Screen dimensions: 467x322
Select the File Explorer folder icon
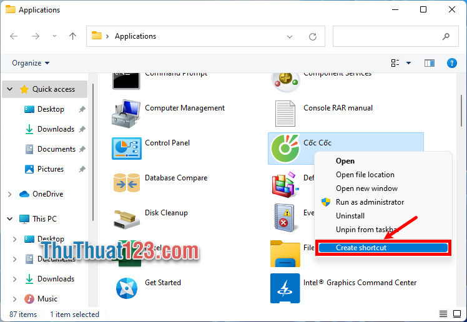(x=285, y=253)
